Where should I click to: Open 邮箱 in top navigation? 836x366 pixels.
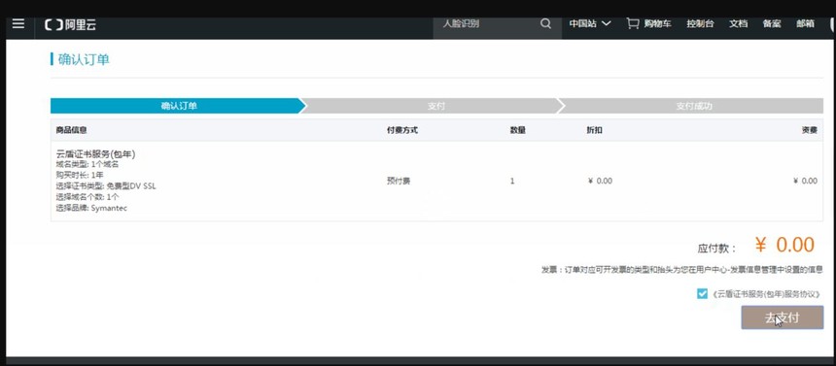pyautogui.click(x=805, y=23)
